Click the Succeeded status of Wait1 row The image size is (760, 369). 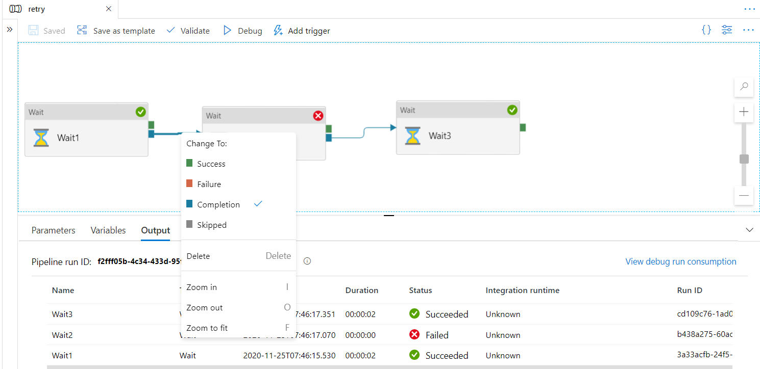click(439, 355)
